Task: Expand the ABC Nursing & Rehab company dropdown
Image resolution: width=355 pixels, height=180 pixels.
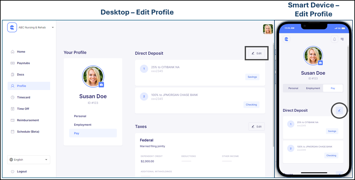Action: 53,28
